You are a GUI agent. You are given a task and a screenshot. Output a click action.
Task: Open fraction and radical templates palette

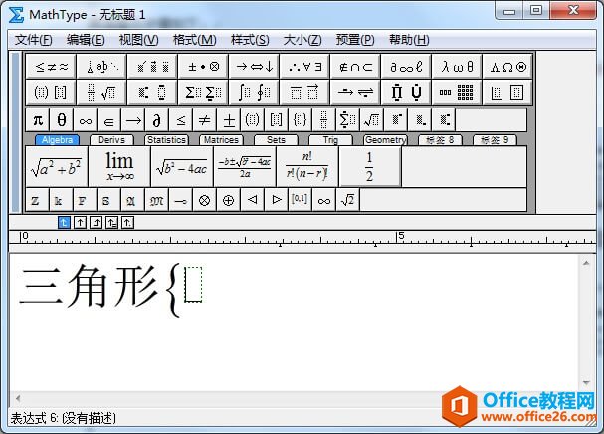point(101,93)
